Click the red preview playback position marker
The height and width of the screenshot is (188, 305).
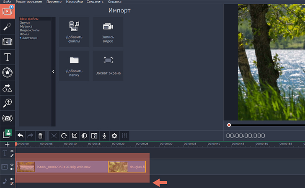(229, 125)
